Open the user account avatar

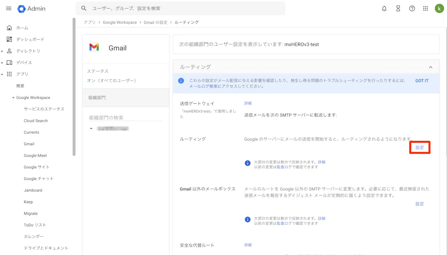[x=439, y=9]
